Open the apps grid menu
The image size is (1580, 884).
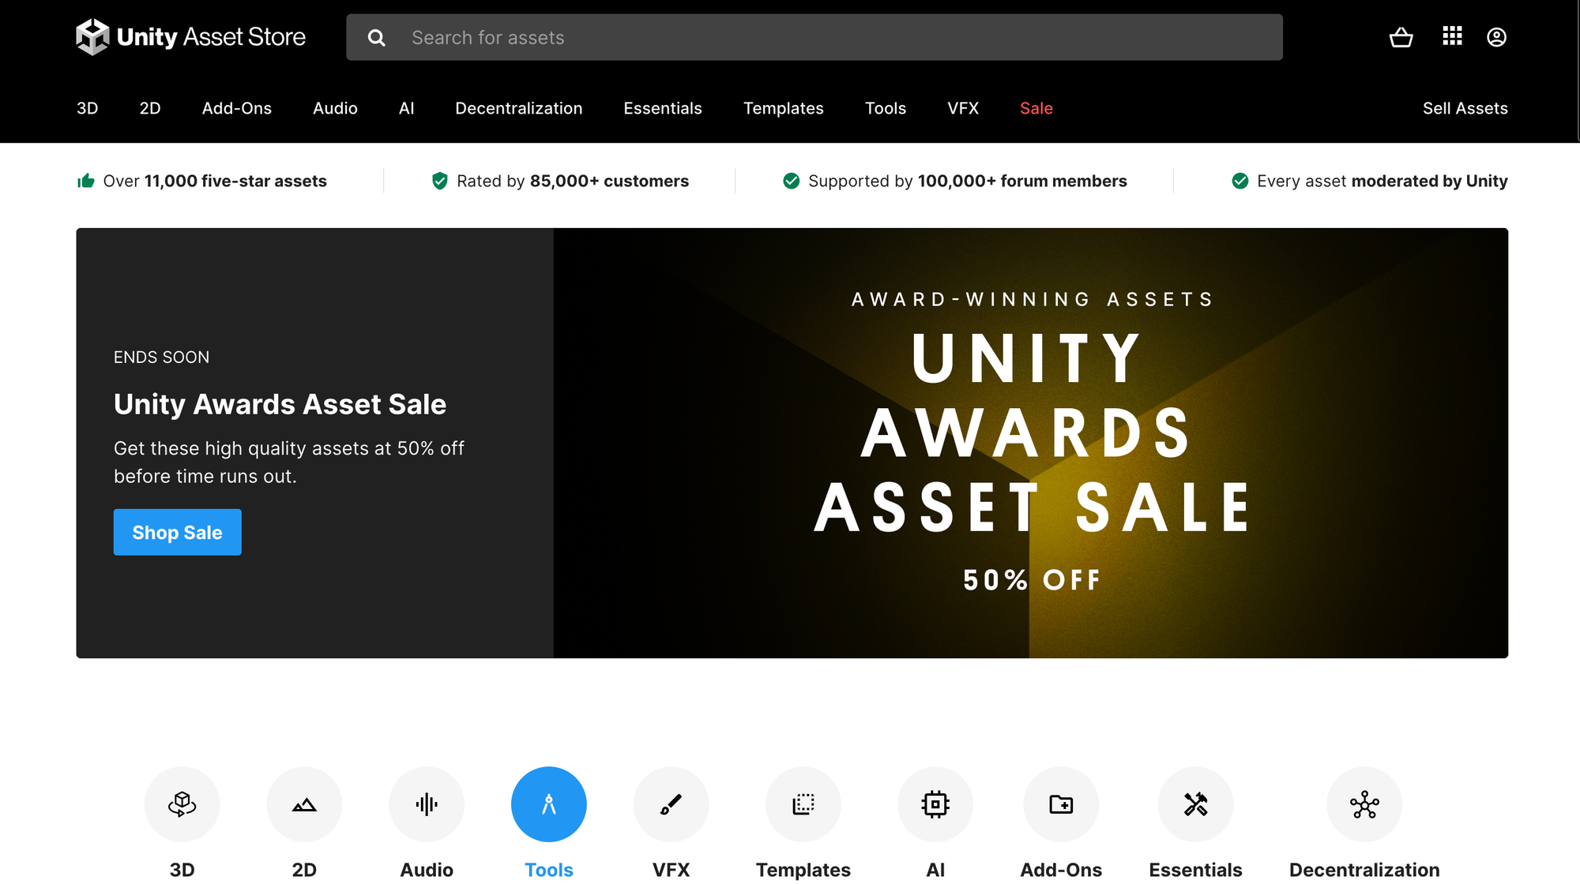pyautogui.click(x=1452, y=36)
